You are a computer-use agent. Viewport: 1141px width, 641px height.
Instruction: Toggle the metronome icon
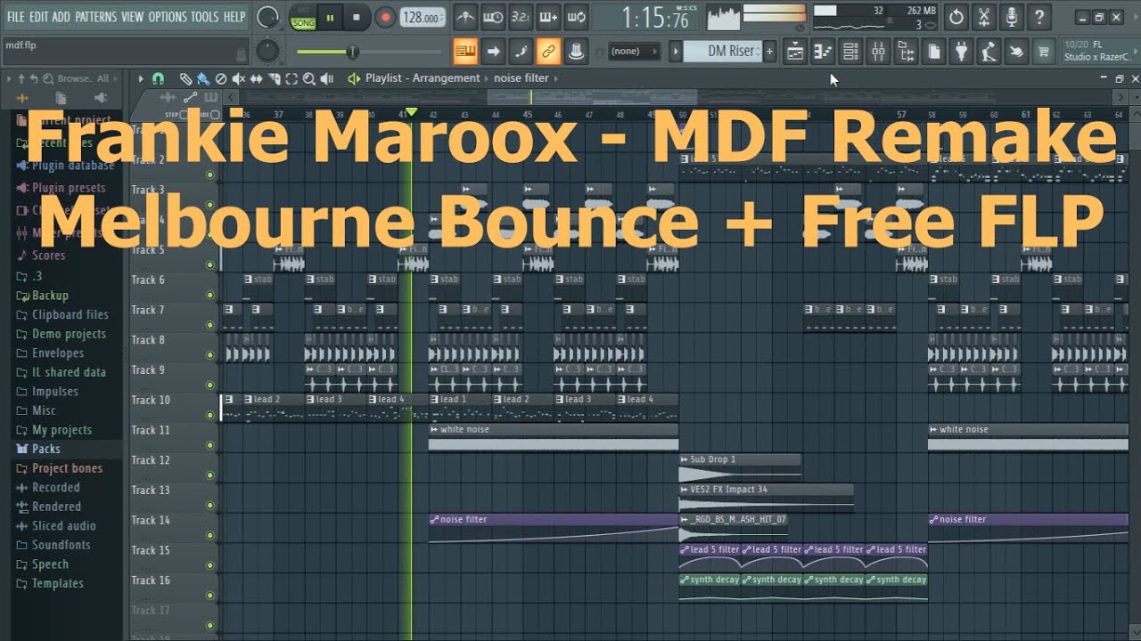tap(465, 17)
